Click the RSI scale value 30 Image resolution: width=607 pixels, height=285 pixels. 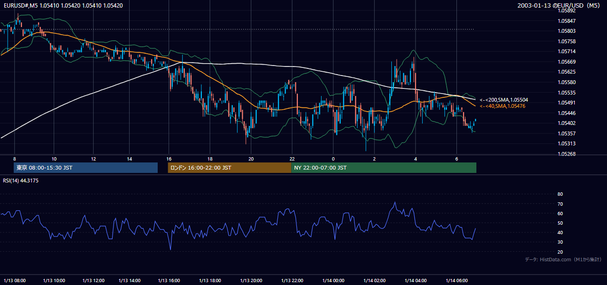click(560, 242)
